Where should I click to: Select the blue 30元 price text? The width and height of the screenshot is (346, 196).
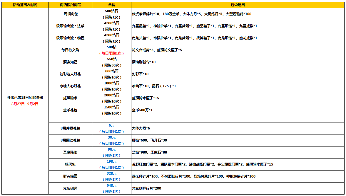(111, 137)
